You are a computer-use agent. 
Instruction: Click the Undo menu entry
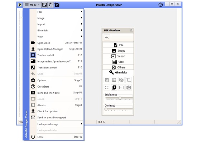click(57, 74)
